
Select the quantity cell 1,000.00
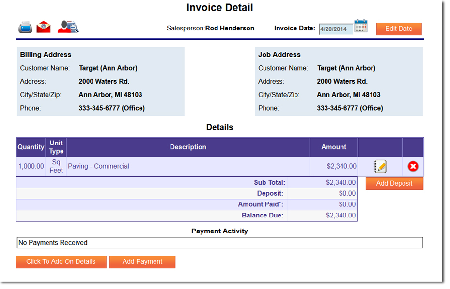click(x=31, y=166)
